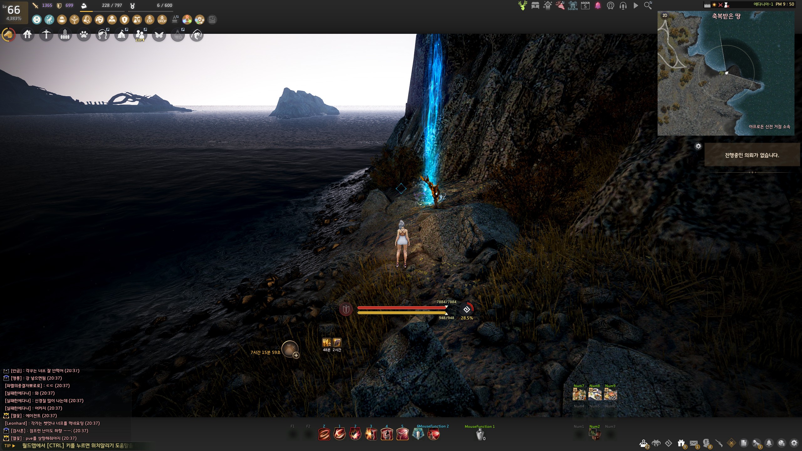This screenshot has width=802, height=451.
Task: Click the paint palette buff icon
Action: coord(99,20)
